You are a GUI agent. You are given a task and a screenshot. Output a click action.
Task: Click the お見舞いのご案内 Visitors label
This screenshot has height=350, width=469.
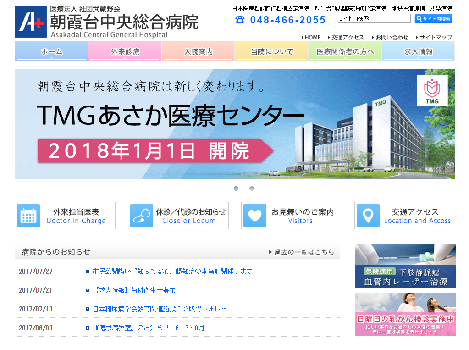(303, 216)
